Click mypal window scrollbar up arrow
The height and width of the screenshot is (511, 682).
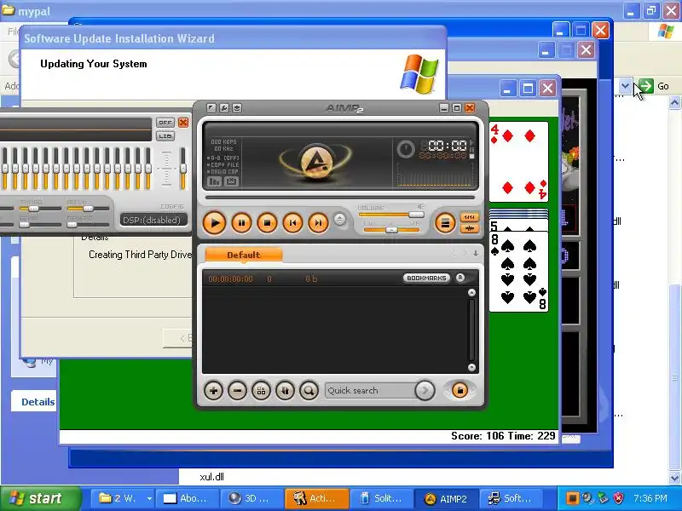click(x=674, y=102)
